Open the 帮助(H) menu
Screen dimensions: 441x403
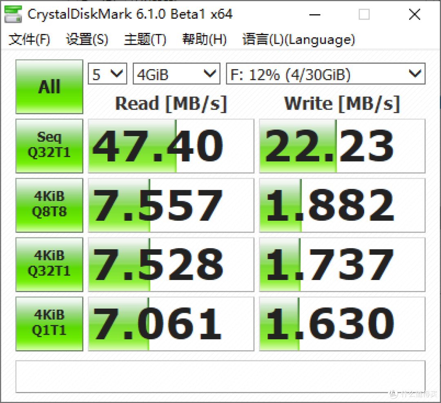(x=204, y=39)
